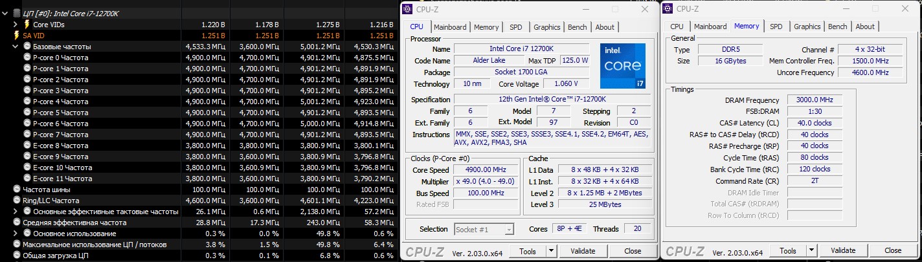Click the Intel Core i7 logo in CPU-Z
Viewport: 922px width, 262px height.
click(622, 66)
